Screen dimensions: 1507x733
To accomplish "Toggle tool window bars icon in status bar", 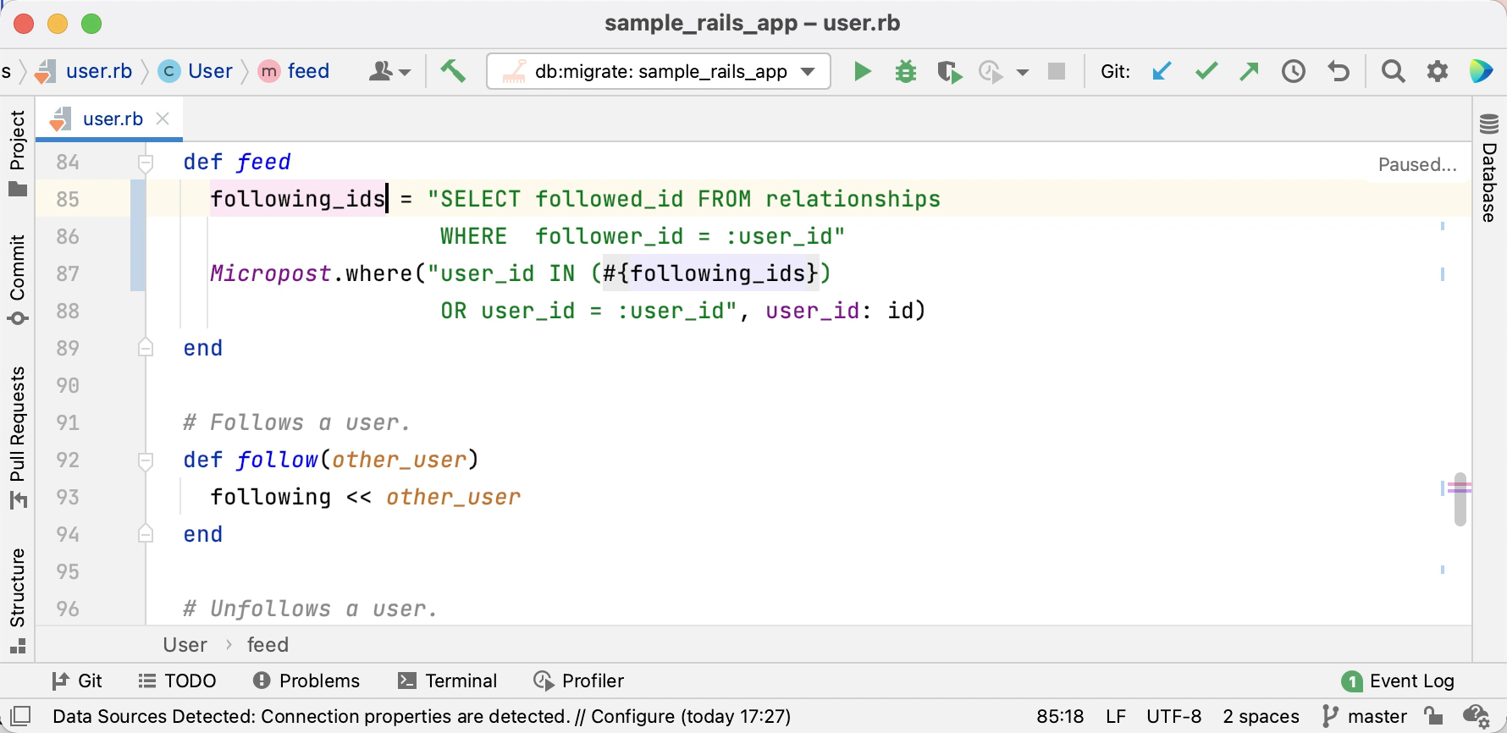I will tap(21, 716).
